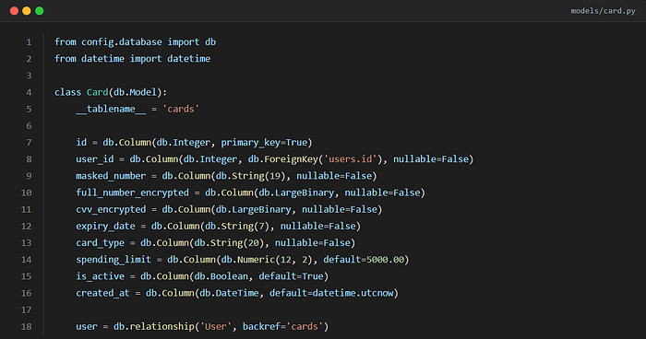Click the yellow minimize window button
The image size is (646, 339).
(27, 11)
